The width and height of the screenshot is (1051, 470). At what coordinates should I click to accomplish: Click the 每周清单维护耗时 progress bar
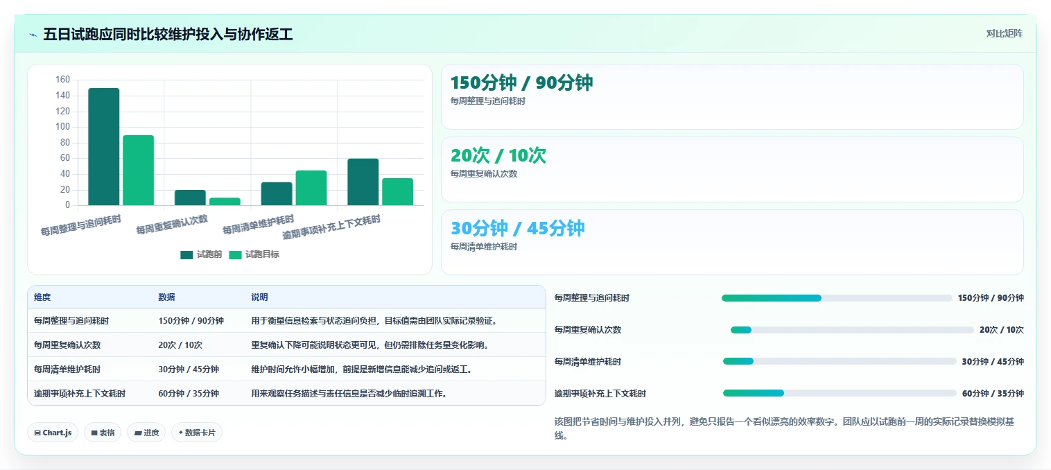point(840,361)
